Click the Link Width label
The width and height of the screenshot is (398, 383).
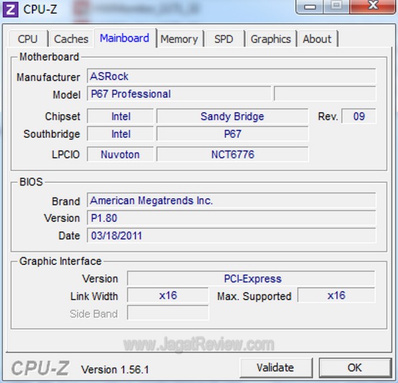[x=94, y=296]
